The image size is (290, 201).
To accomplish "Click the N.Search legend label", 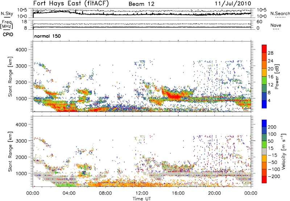I will tap(280, 13).
